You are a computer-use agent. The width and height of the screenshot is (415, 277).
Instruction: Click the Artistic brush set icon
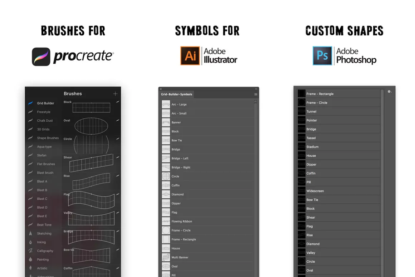click(x=31, y=268)
